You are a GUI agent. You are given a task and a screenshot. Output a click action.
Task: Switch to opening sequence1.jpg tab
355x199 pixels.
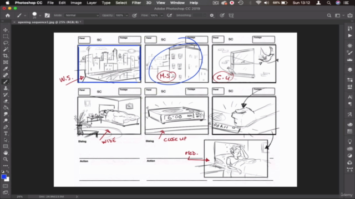point(49,22)
